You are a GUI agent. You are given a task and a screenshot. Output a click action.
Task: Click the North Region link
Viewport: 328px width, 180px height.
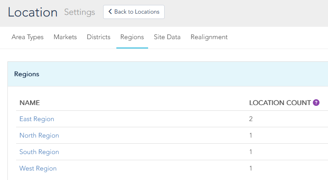[39, 136]
